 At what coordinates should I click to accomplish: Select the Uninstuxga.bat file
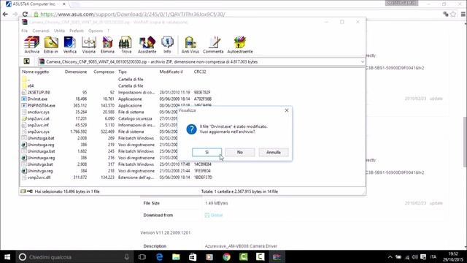(x=41, y=151)
